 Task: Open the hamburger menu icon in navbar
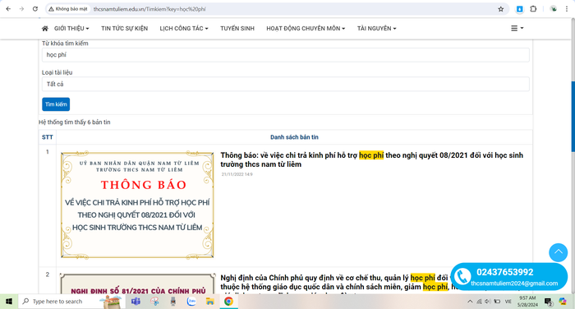[x=517, y=28]
